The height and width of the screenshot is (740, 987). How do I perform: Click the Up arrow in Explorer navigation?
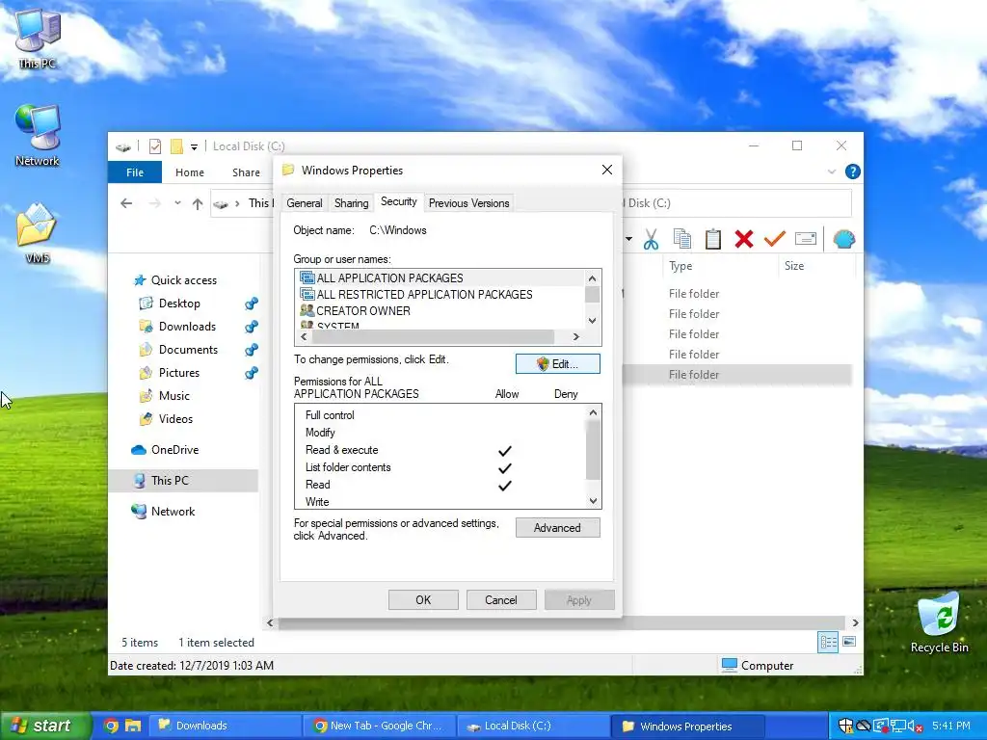pos(198,203)
